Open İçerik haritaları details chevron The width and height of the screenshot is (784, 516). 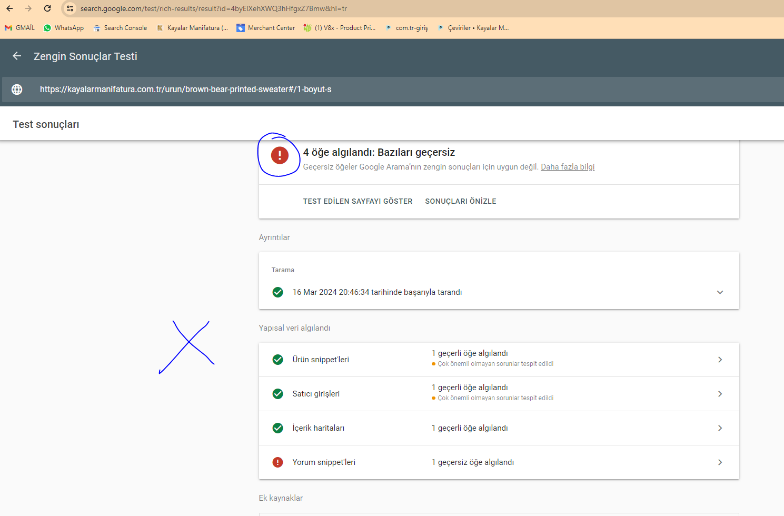tap(720, 428)
